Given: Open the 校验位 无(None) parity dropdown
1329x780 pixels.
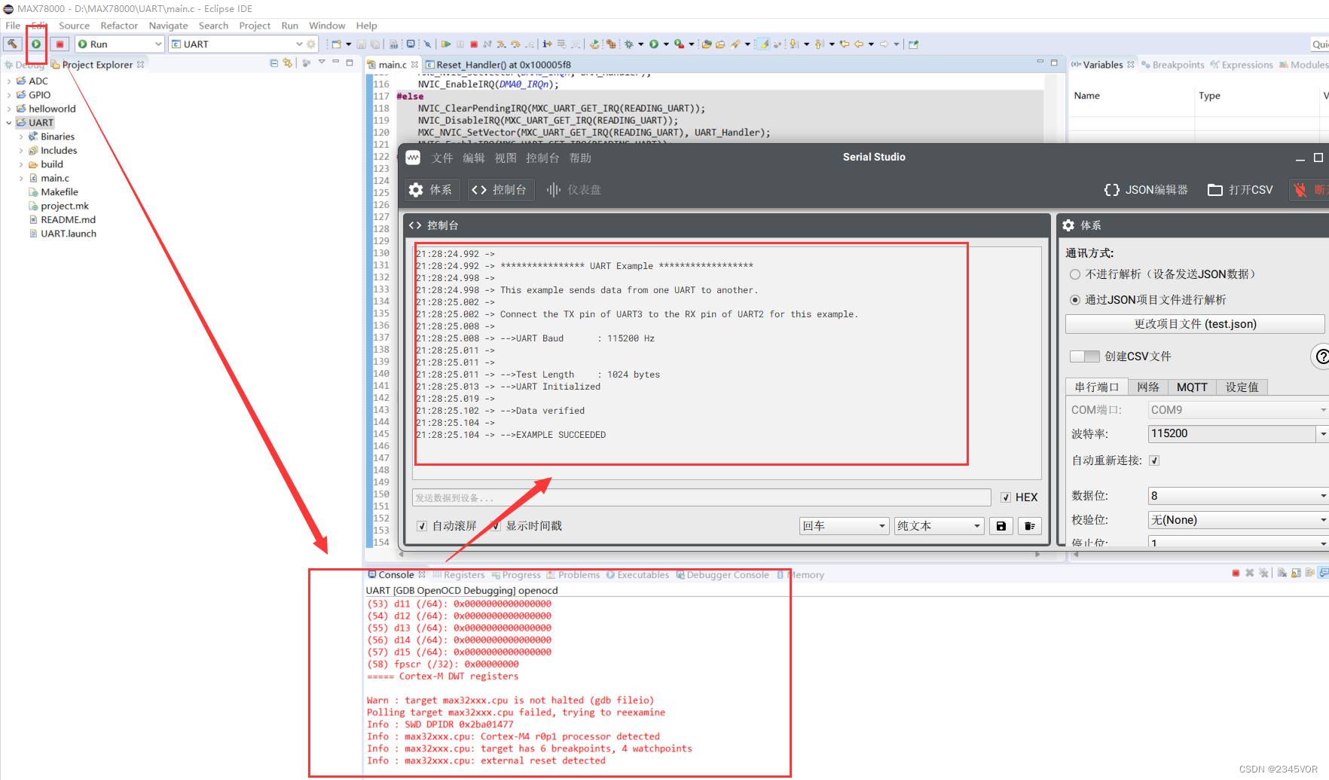Looking at the screenshot, I should (1239, 520).
